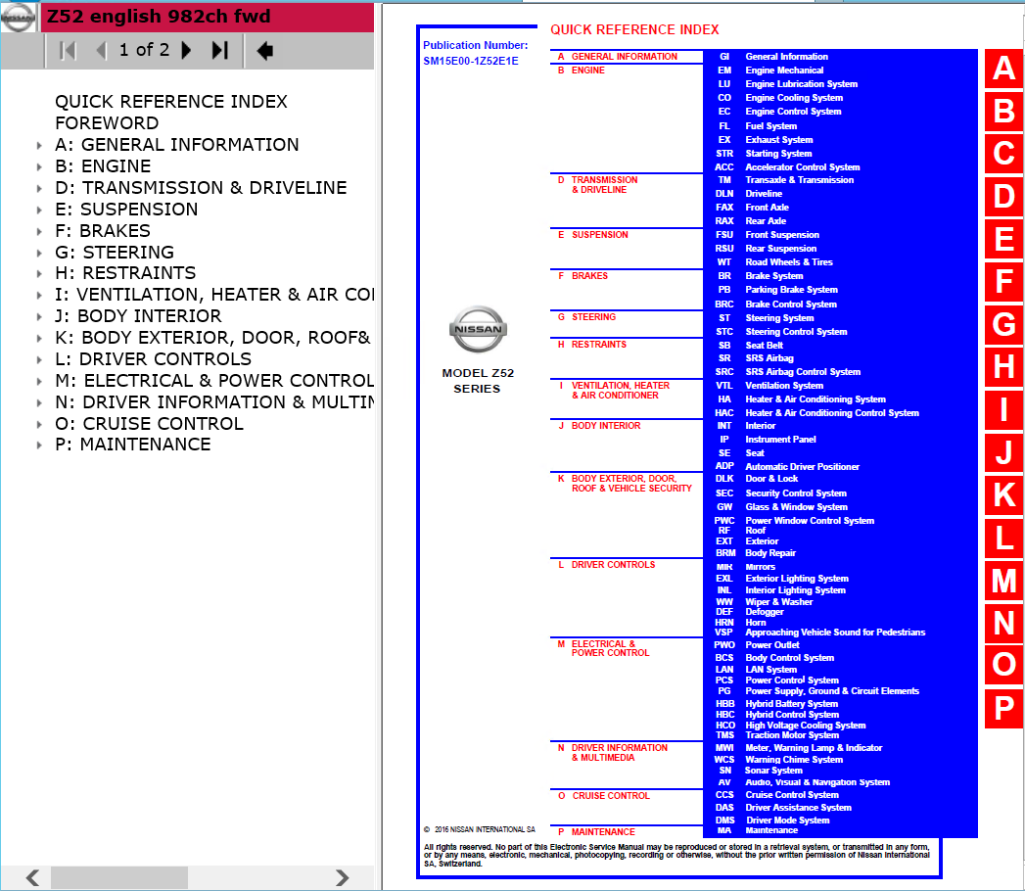1025x891 pixels.
Task: Expand D: TRANSMISSION & DRIVELINE node
Action: click(x=39, y=188)
